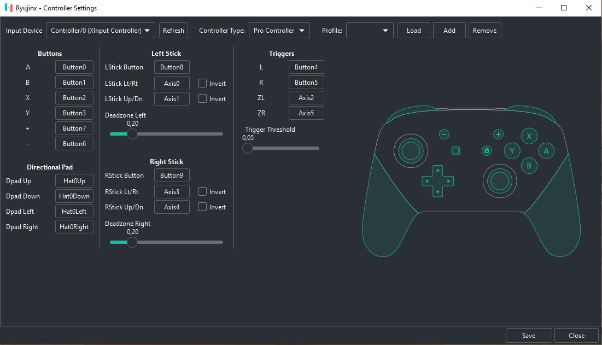Enable Invert for LStick Lt/Rt axis
The width and height of the screenshot is (602, 345).
[201, 83]
